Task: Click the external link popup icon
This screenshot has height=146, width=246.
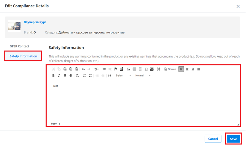Action: pyautogui.click(x=122, y=69)
